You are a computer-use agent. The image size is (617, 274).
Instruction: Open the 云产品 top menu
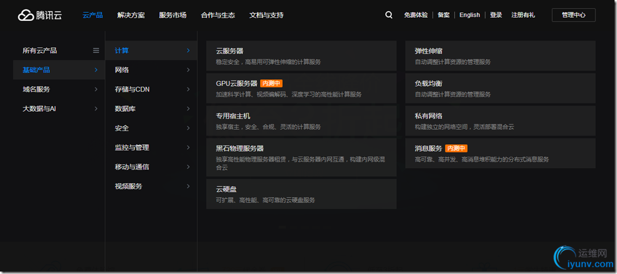pyautogui.click(x=92, y=15)
